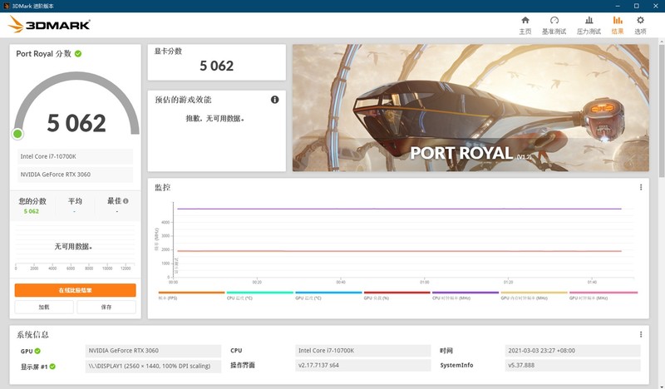Click info icon in estimated game performance card
This screenshot has height=389, width=665.
275,100
